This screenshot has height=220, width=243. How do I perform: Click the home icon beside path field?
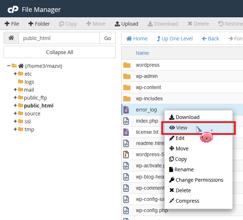click(11, 38)
